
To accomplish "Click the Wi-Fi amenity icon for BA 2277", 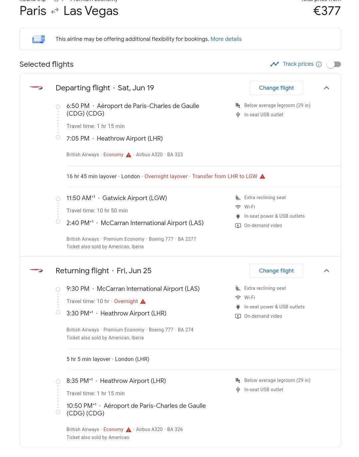I will pyautogui.click(x=238, y=207).
